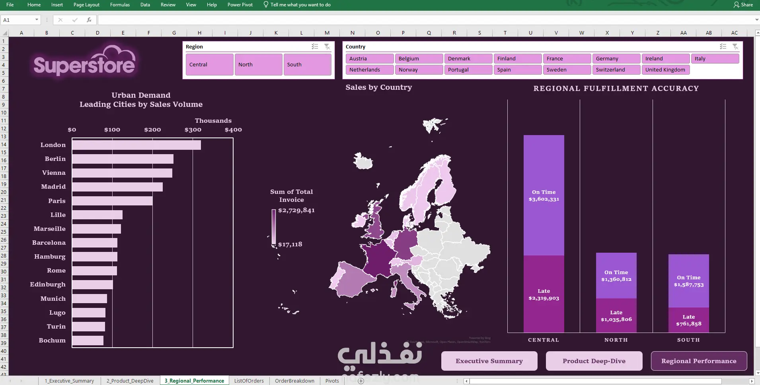Click the London sales bar
The height and width of the screenshot is (385, 760).
[136, 145]
